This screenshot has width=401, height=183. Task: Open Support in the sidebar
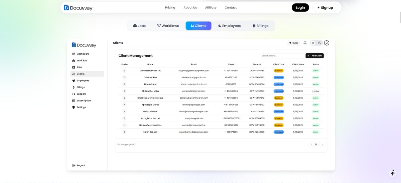[87, 94]
